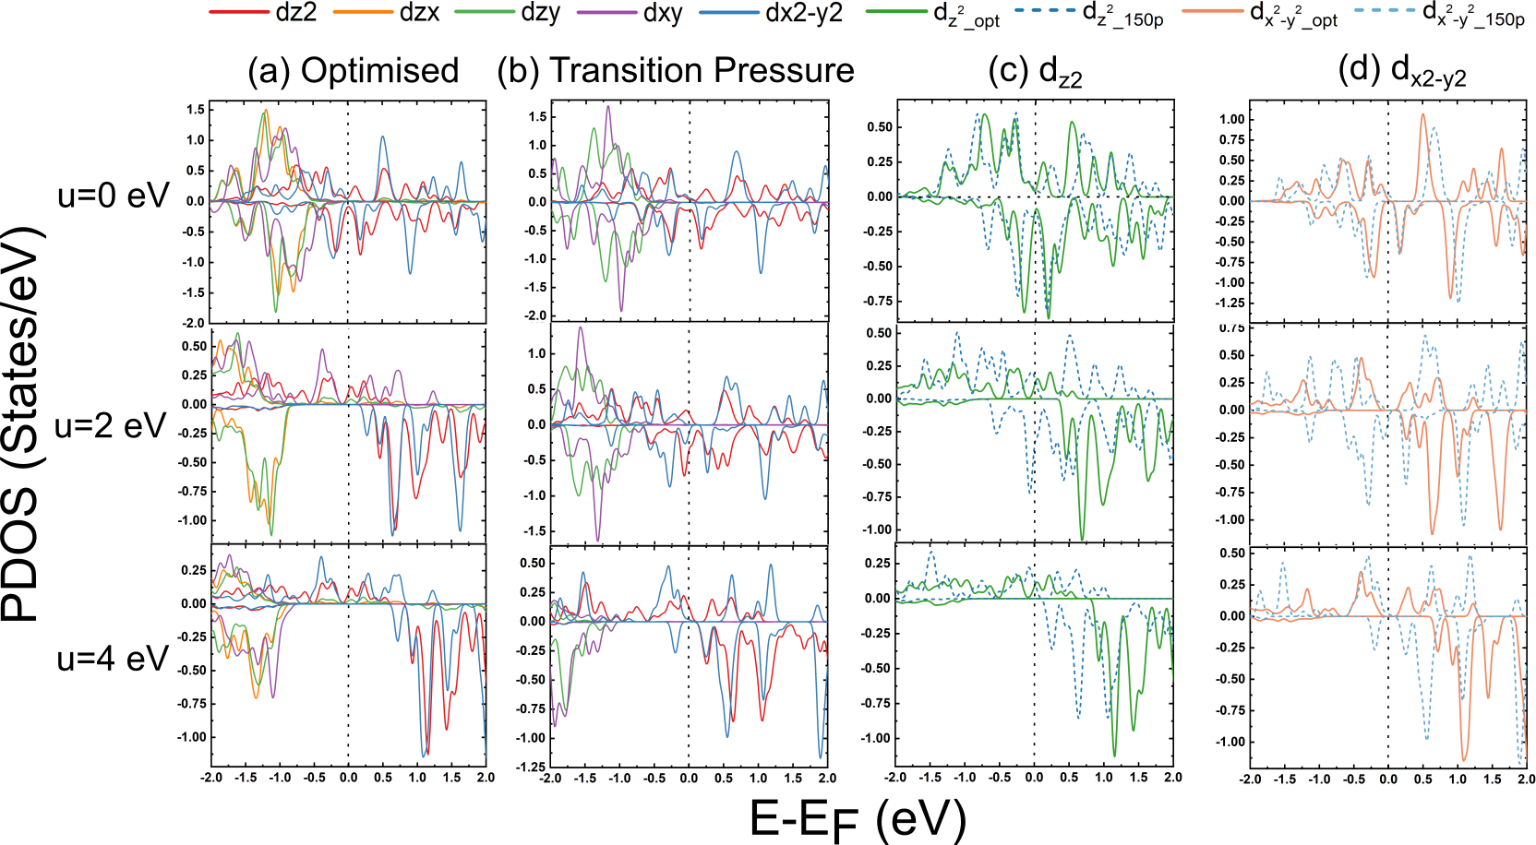Image resolution: width=1536 pixels, height=845 pixels.
Task: Click the u=2 eV Optimised plot panel
Action: click(x=349, y=434)
